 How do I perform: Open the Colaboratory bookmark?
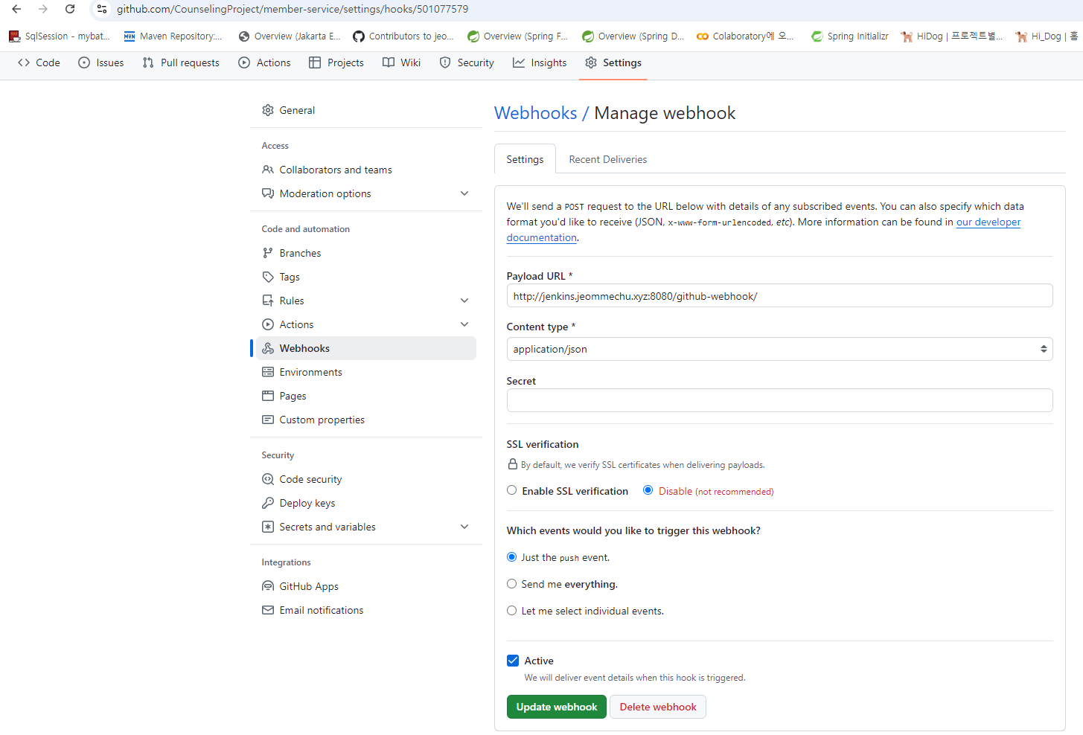[745, 36]
